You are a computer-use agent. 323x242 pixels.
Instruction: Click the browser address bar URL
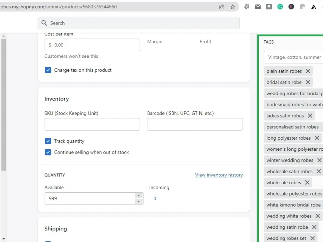click(x=58, y=7)
